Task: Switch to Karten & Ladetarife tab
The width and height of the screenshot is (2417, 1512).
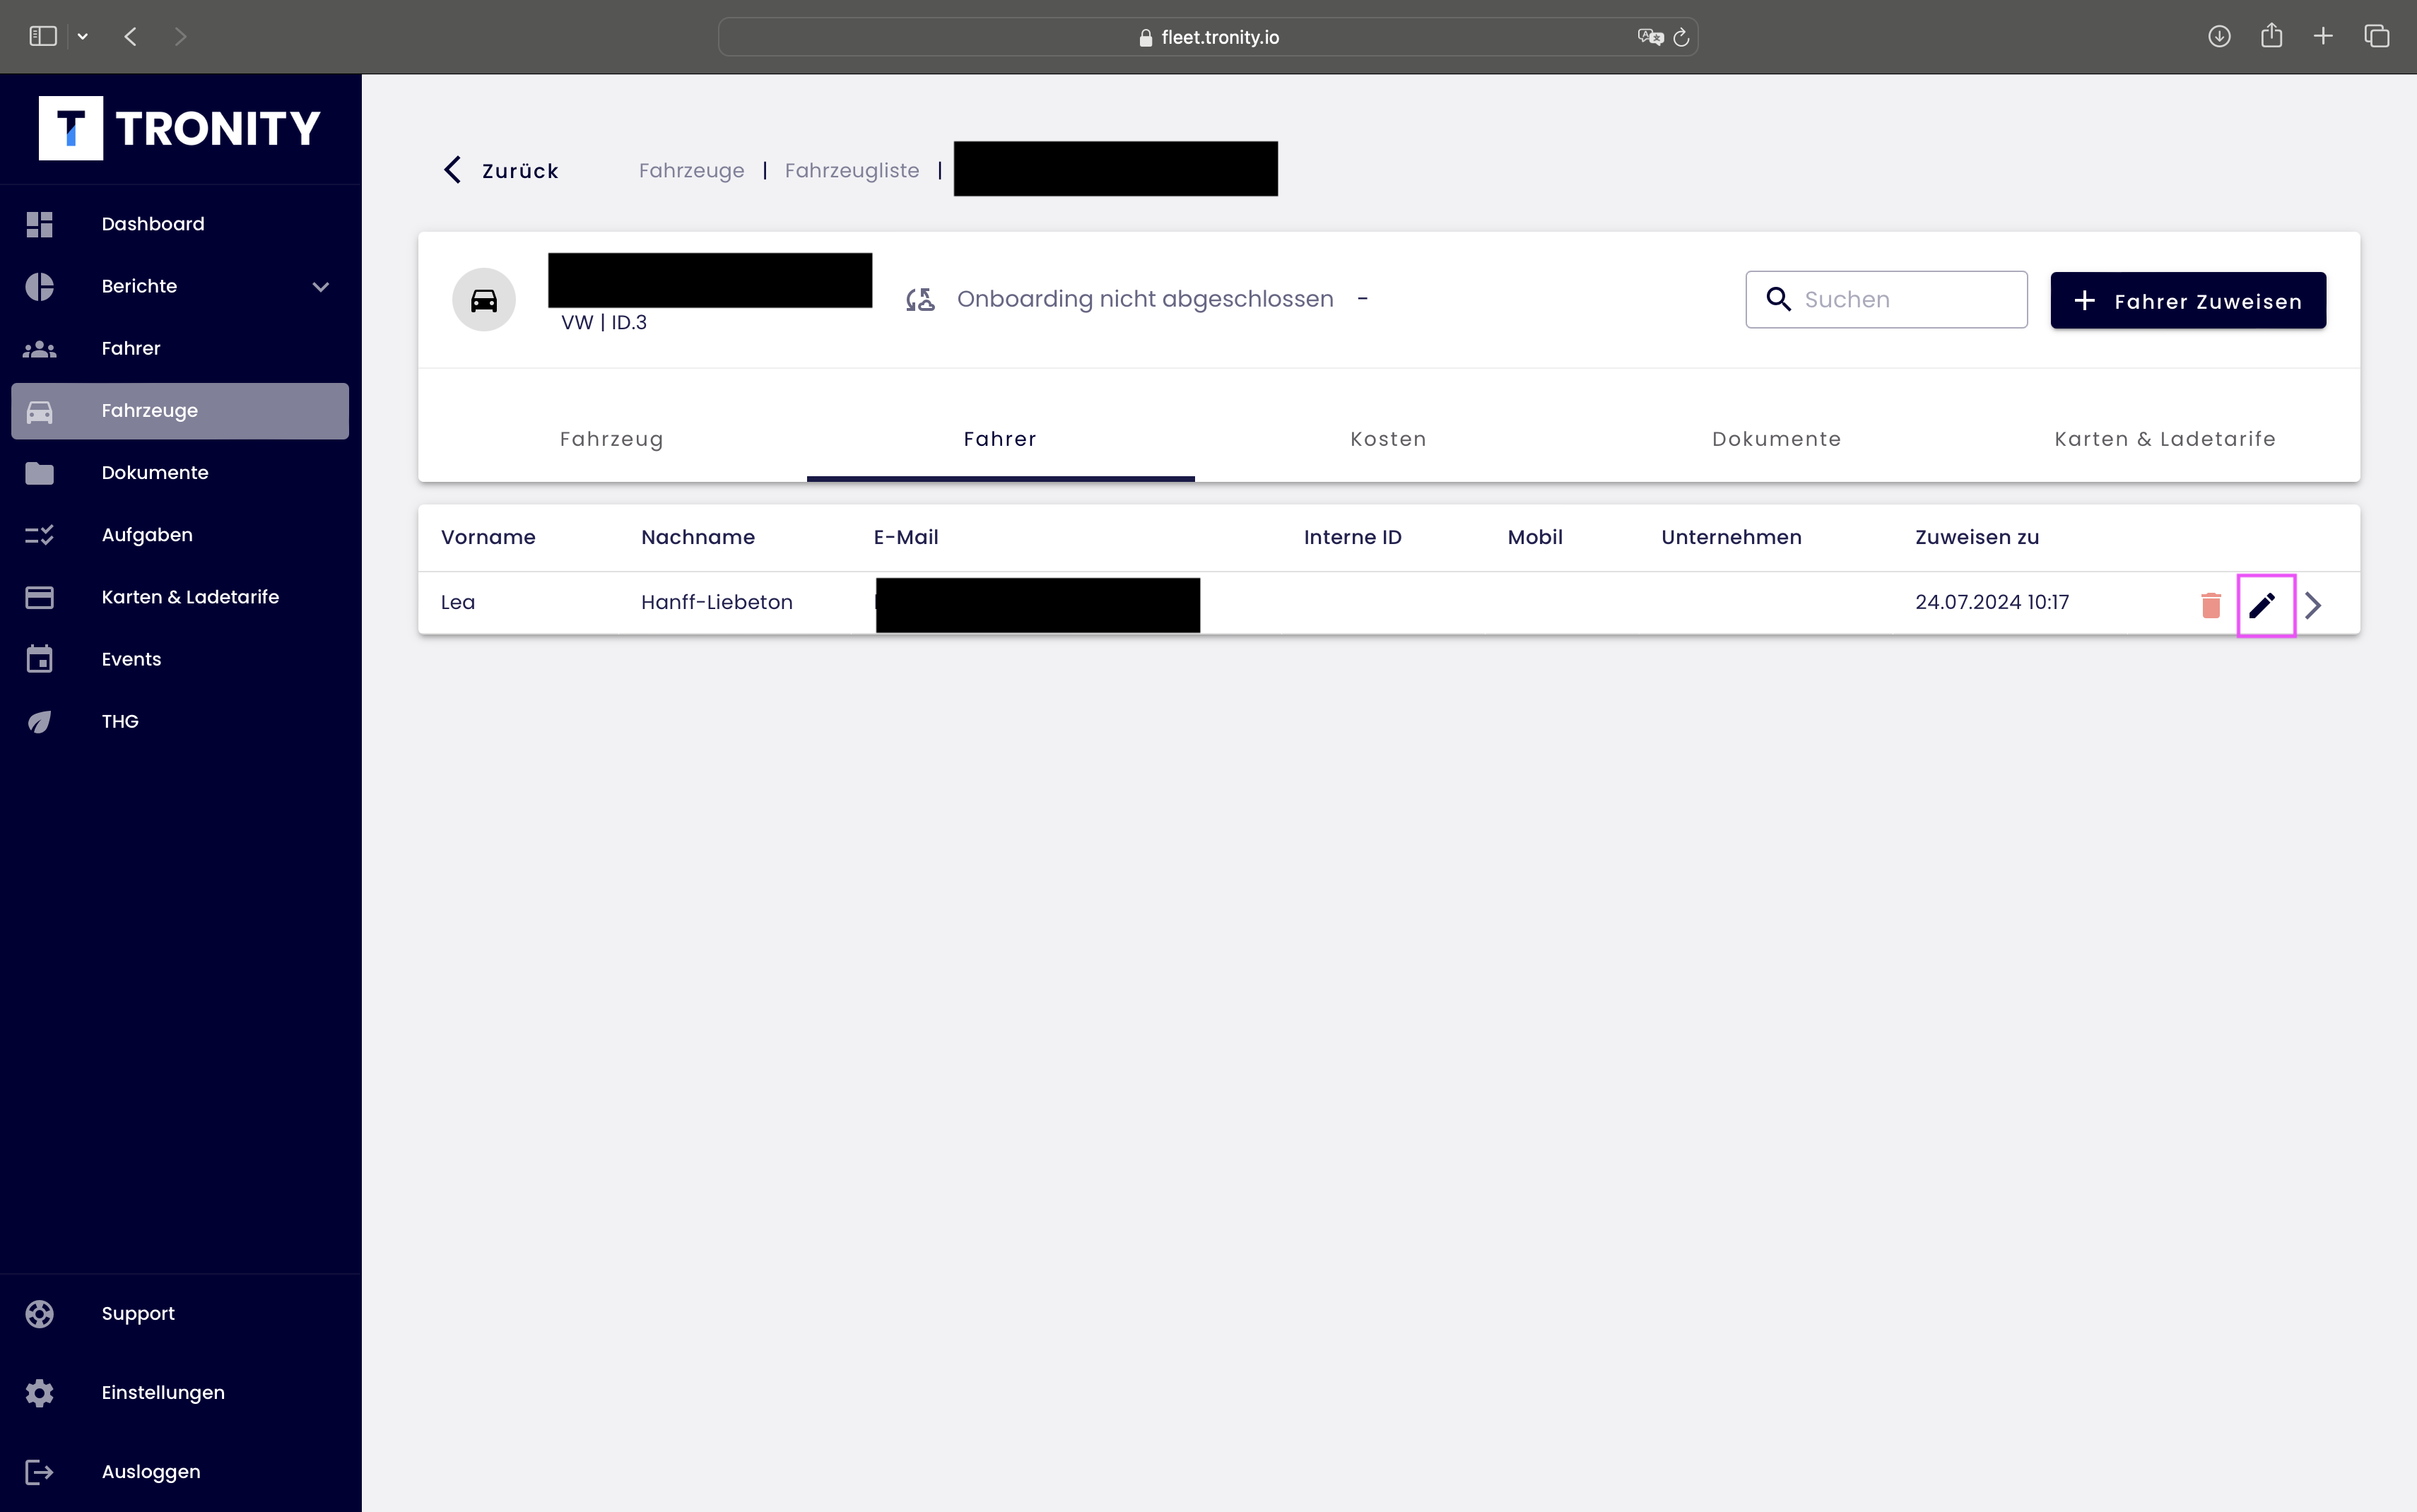Action: click(x=2164, y=439)
